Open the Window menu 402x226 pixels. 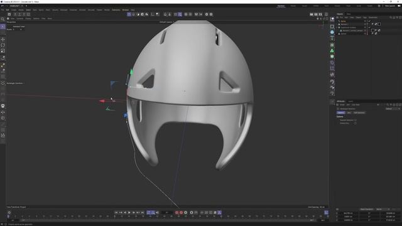126,10
